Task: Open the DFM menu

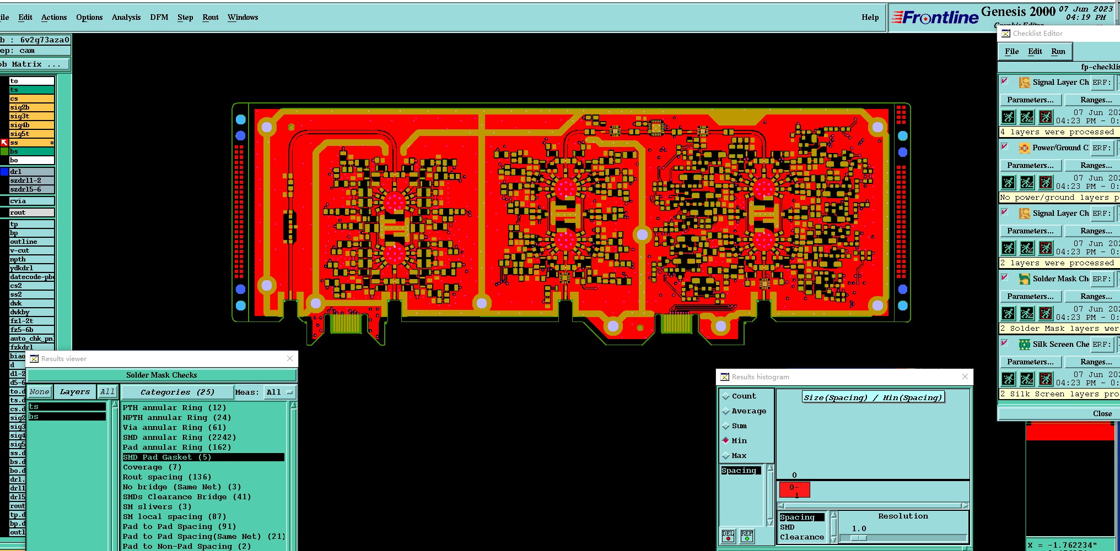Action: pyautogui.click(x=159, y=18)
